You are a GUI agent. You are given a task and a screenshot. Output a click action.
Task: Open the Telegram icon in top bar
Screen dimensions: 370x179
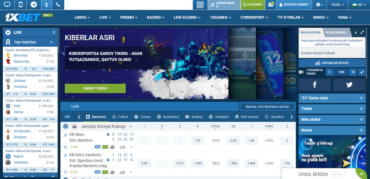(34, 5)
